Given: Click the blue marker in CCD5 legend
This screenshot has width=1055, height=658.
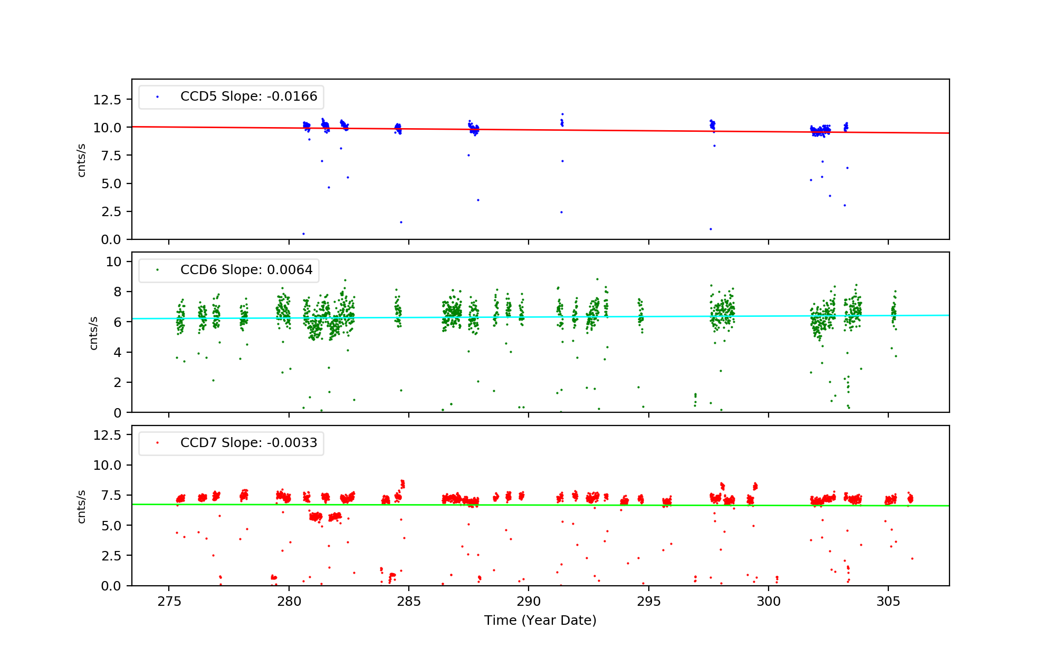Looking at the screenshot, I should pos(157,97).
